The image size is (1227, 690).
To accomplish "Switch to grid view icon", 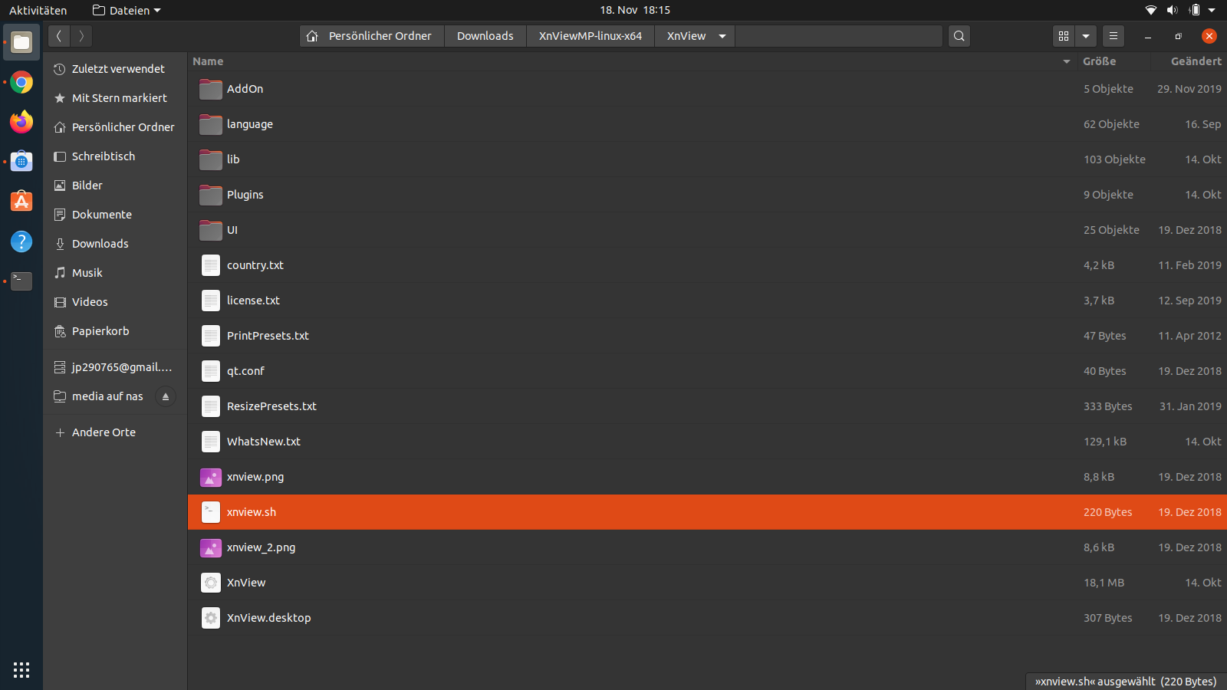I will (1064, 36).
